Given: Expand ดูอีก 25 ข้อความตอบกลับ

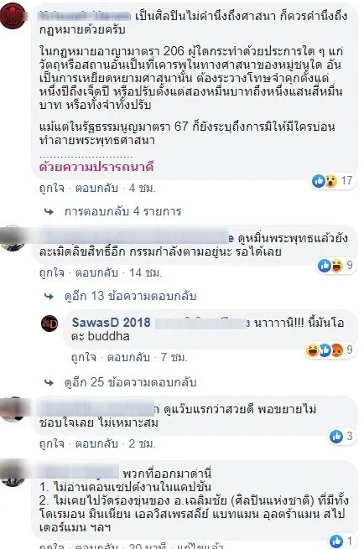Looking at the screenshot, I should click(x=130, y=382).
